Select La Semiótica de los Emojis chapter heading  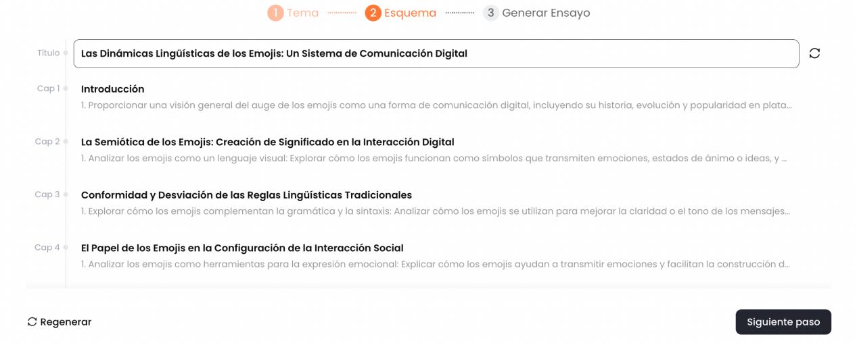tap(267, 142)
